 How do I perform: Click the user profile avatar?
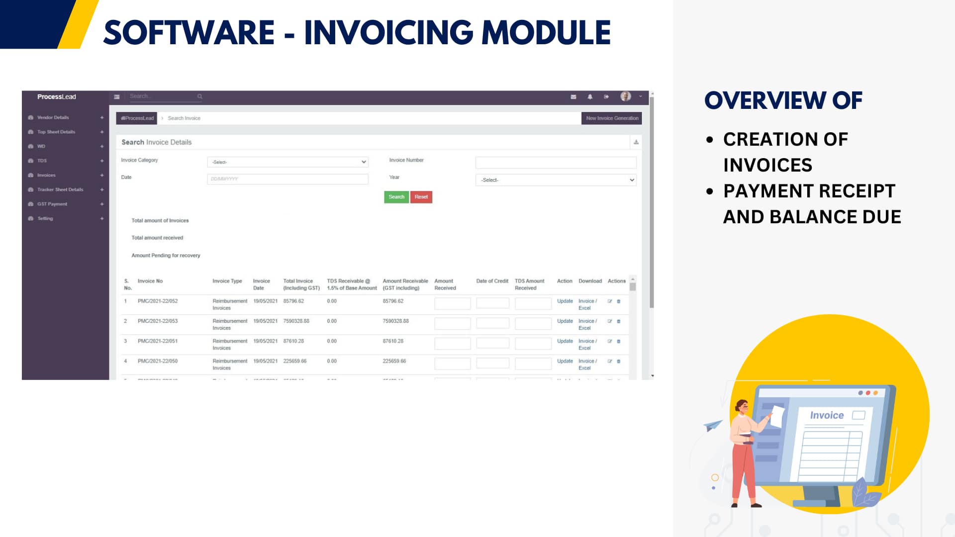[x=626, y=96]
